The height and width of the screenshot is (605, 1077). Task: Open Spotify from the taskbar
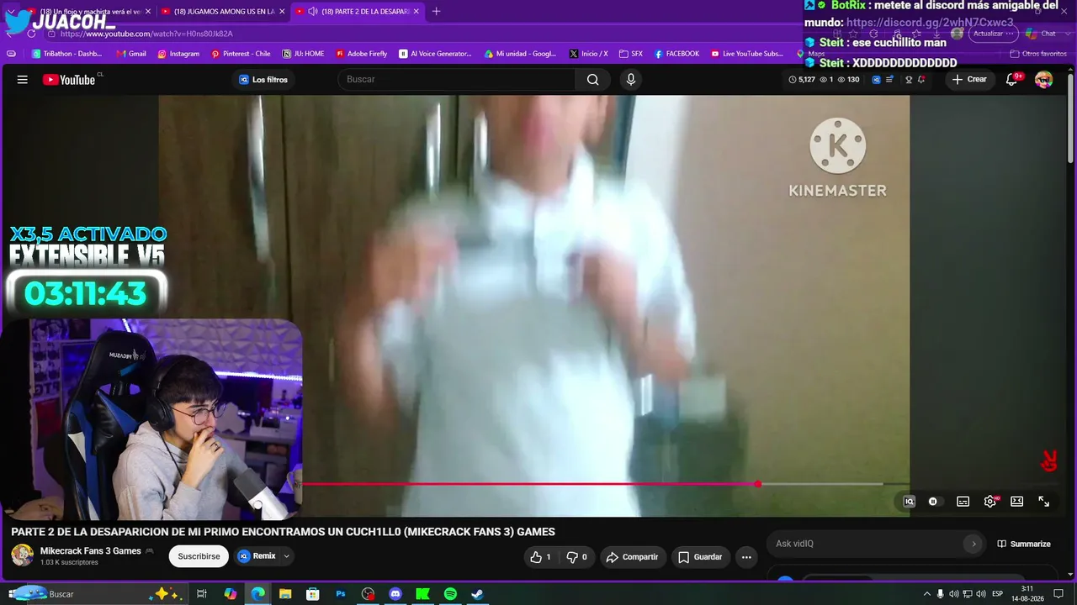click(x=450, y=594)
